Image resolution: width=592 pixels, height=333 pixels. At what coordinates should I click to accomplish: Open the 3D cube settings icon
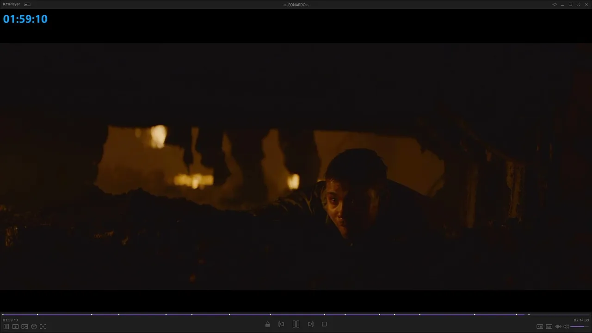click(x=34, y=327)
